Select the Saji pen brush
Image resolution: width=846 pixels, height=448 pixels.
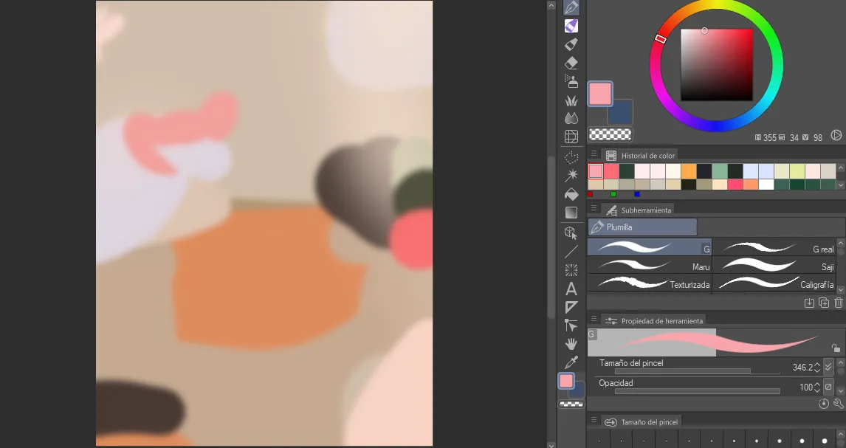774,265
